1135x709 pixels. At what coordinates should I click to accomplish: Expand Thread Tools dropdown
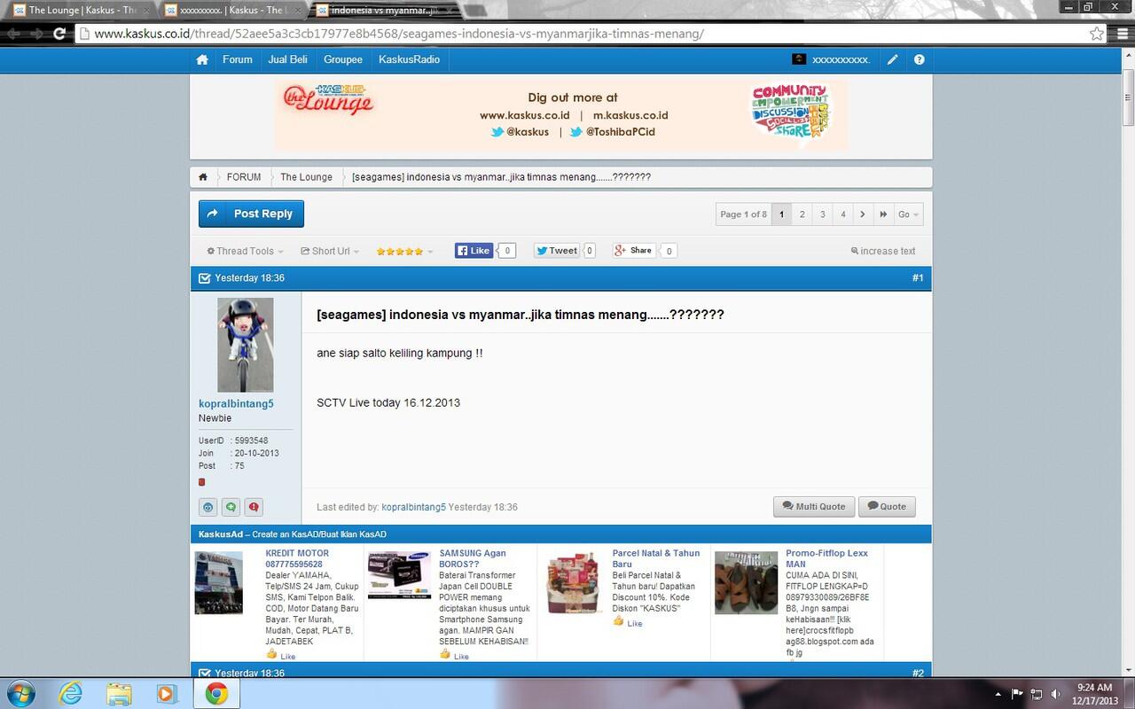pyautogui.click(x=246, y=252)
